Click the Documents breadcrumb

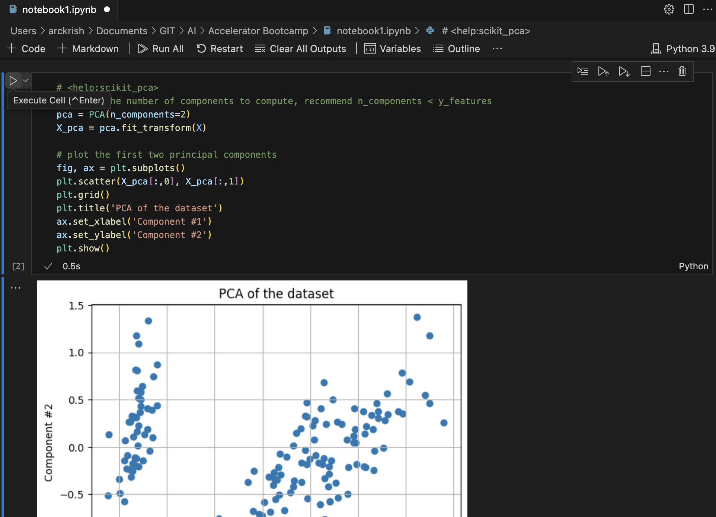click(122, 31)
